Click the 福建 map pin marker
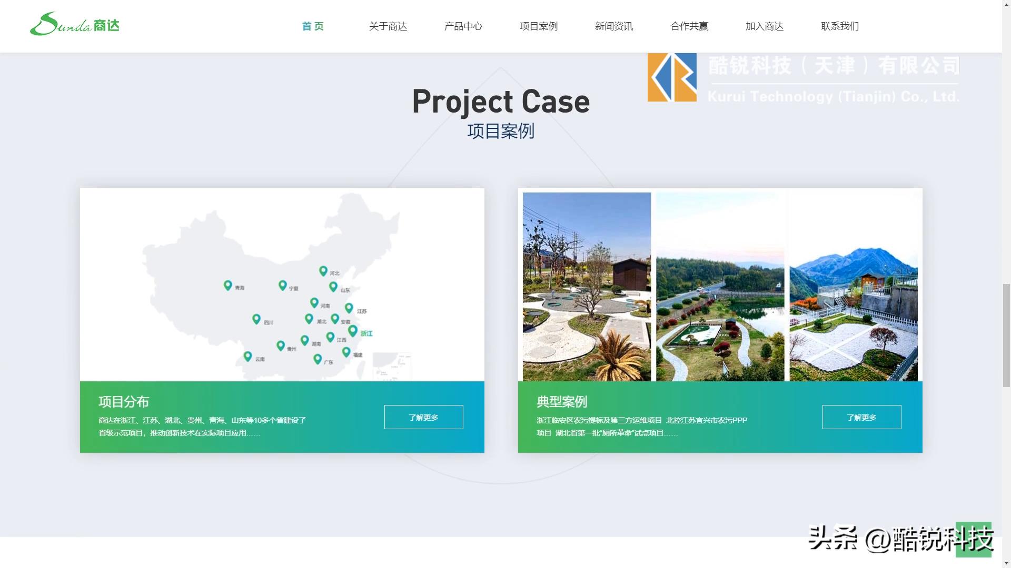Image resolution: width=1011 pixels, height=568 pixels. [x=346, y=352]
